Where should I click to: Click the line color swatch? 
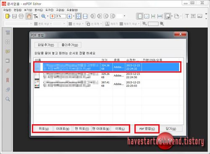tap(70, 24)
